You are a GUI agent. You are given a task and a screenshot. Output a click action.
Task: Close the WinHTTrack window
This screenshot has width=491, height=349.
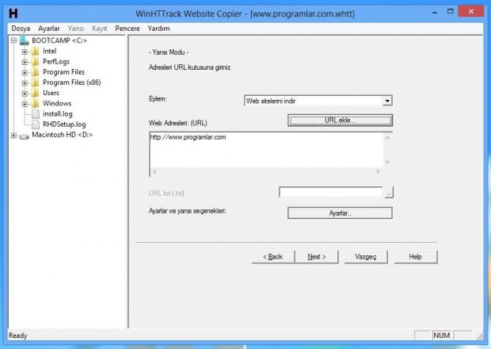tap(471, 12)
